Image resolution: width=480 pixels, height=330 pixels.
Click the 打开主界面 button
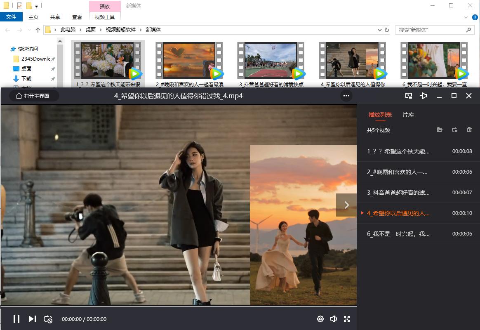click(34, 95)
